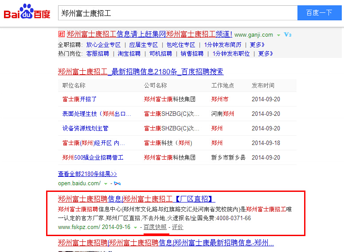Open 淘宝招聘 link

pos(129,53)
